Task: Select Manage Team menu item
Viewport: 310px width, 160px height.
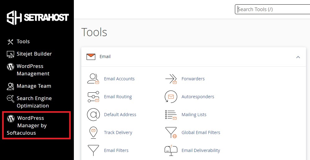Action: [x=34, y=86]
